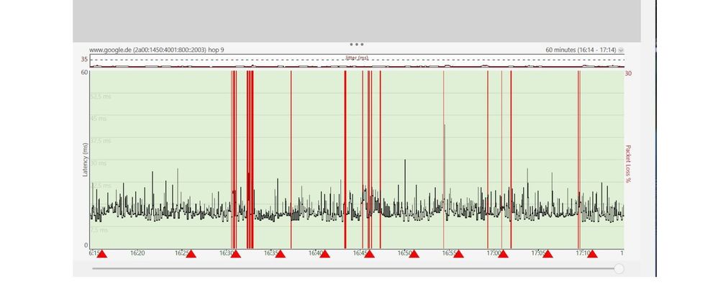Click the 16:20 time axis label

[x=137, y=253]
